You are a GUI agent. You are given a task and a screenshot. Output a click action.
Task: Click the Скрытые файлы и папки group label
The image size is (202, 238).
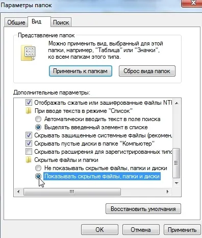(66, 160)
